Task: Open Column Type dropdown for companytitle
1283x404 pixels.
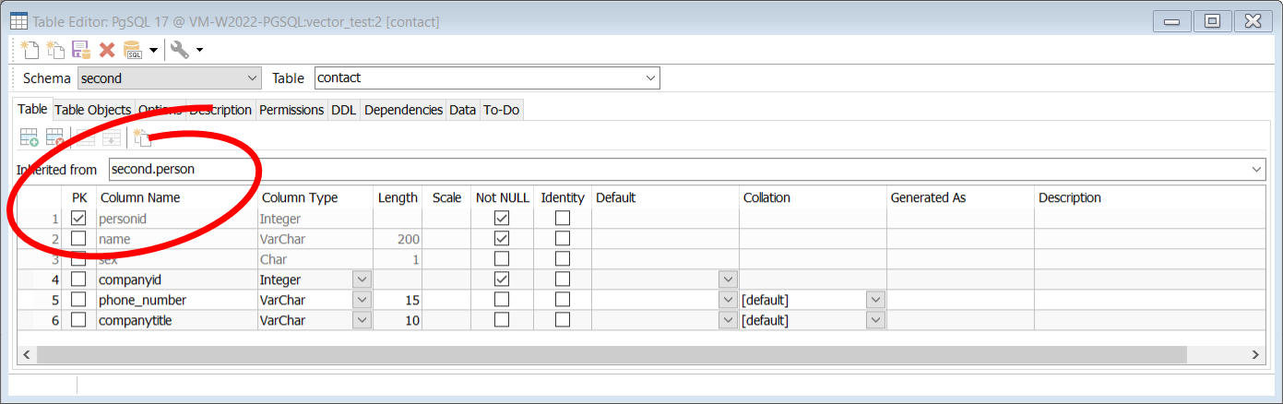Action: [362, 320]
